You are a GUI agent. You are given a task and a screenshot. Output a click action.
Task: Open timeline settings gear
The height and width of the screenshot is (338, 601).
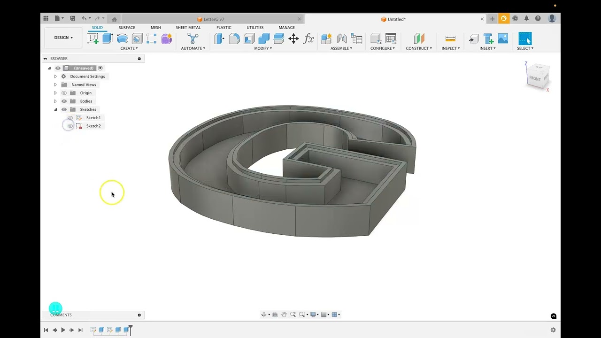click(x=553, y=330)
